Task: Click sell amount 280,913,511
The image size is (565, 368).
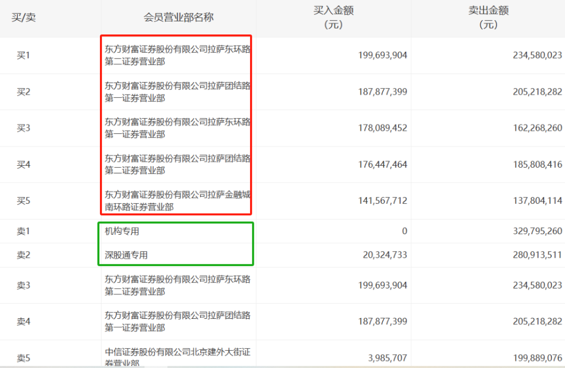Action: pyautogui.click(x=537, y=255)
